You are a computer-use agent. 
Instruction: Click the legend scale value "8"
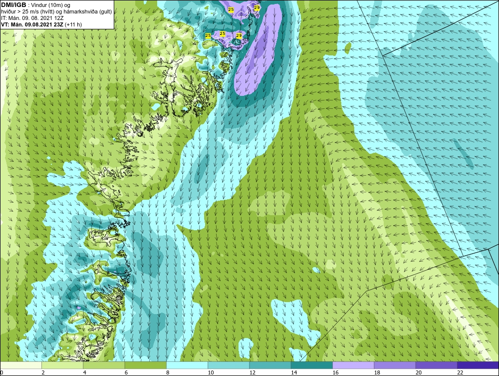coord(168,373)
